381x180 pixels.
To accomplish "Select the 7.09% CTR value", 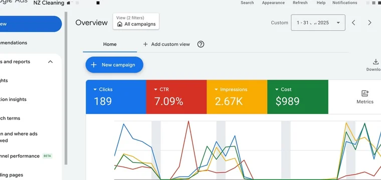I will pos(168,101).
